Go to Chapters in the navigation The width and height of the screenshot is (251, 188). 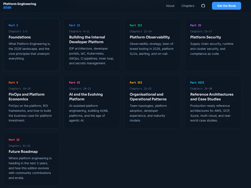click(x=188, y=6)
